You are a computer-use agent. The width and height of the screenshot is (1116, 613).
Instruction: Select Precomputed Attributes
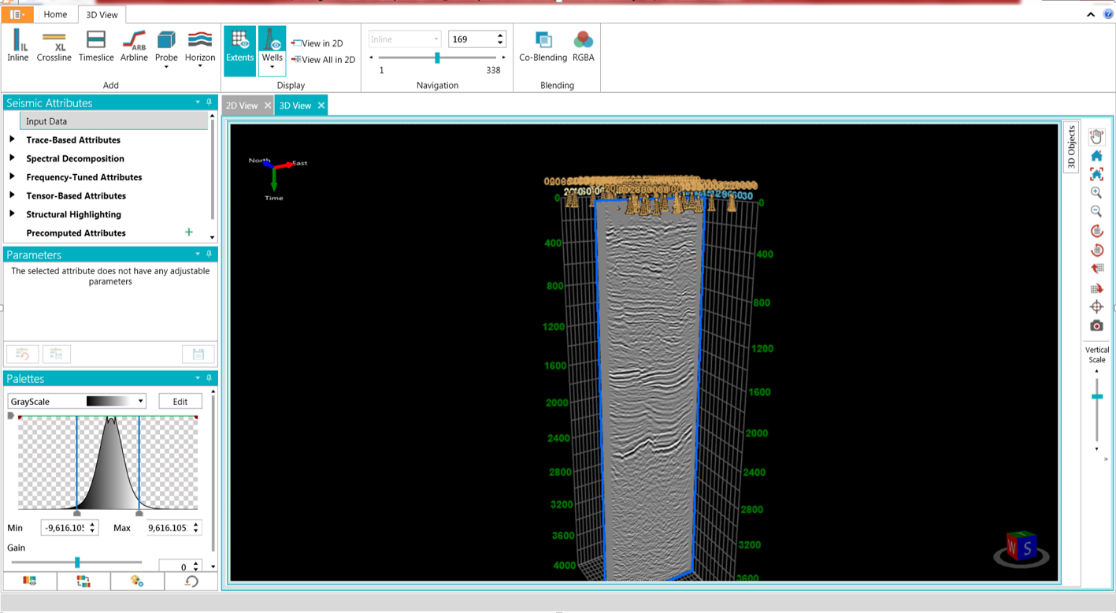[76, 232]
